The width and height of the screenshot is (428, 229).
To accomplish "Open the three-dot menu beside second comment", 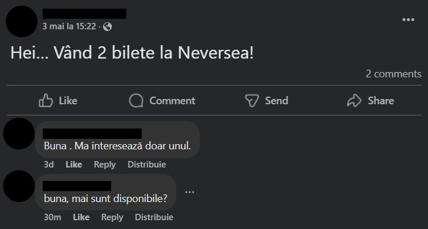I will pos(190,192).
